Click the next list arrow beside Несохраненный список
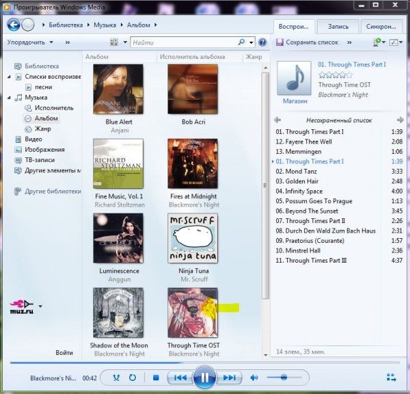The height and width of the screenshot is (394, 410). pyautogui.click(x=400, y=120)
